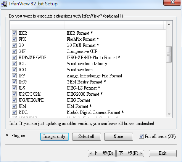Uncheck the EXR extension checkbox
The image size is (182, 162).
click(x=14, y=33)
